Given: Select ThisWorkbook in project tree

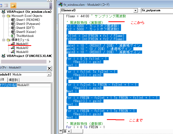Looking at the screenshot, I should [x=25, y=36].
